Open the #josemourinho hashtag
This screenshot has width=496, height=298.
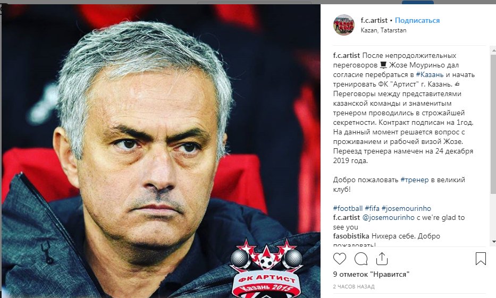point(406,208)
